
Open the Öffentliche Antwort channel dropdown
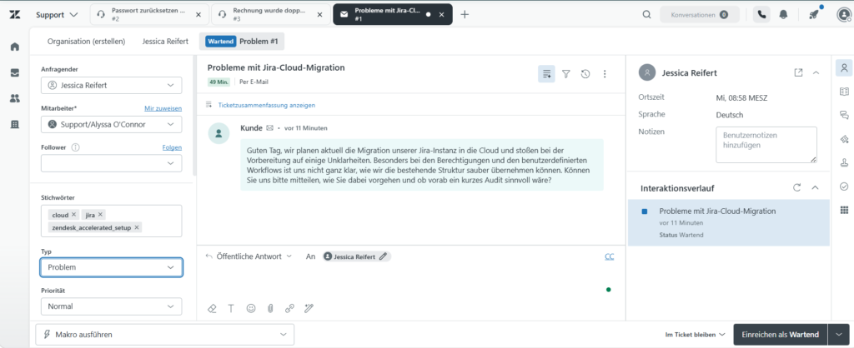point(249,256)
